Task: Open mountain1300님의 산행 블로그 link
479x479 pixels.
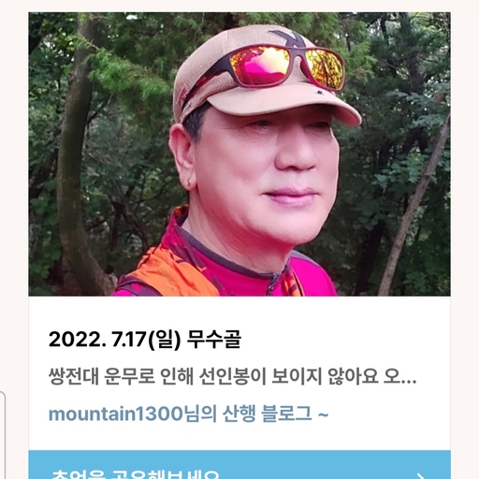Action: [x=188, y=414]
